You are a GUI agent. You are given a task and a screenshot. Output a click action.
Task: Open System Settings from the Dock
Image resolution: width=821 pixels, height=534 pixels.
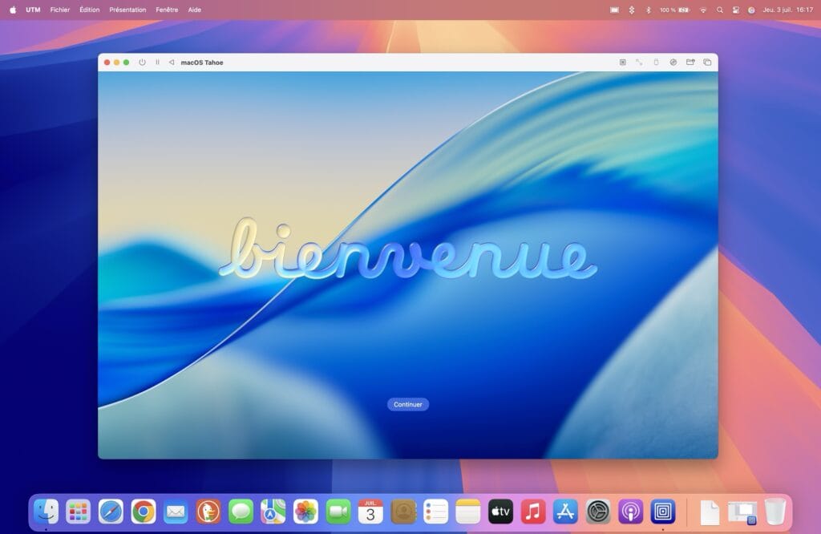(x=598, y=512)
